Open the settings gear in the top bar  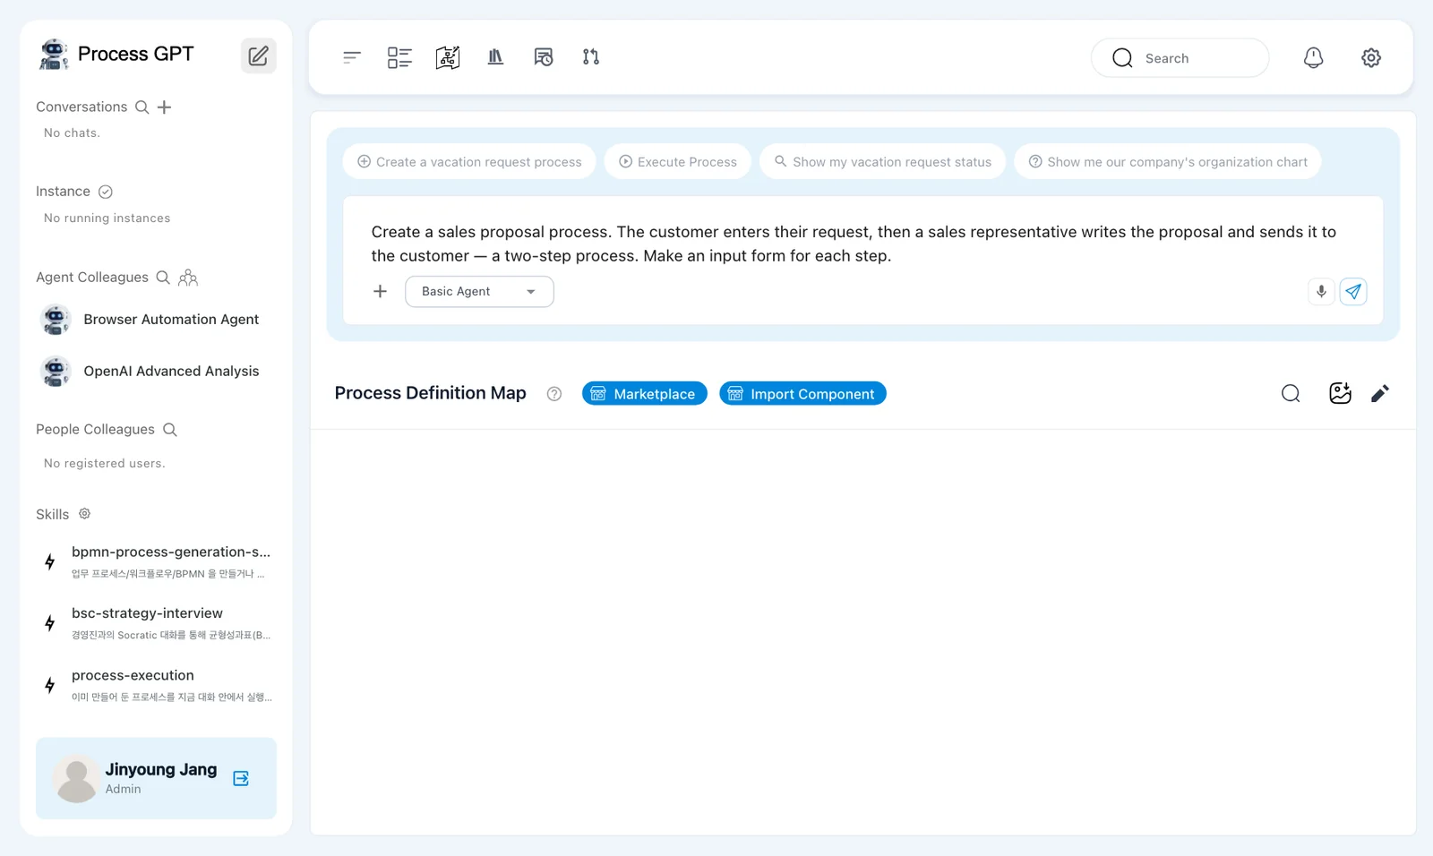1371,57
